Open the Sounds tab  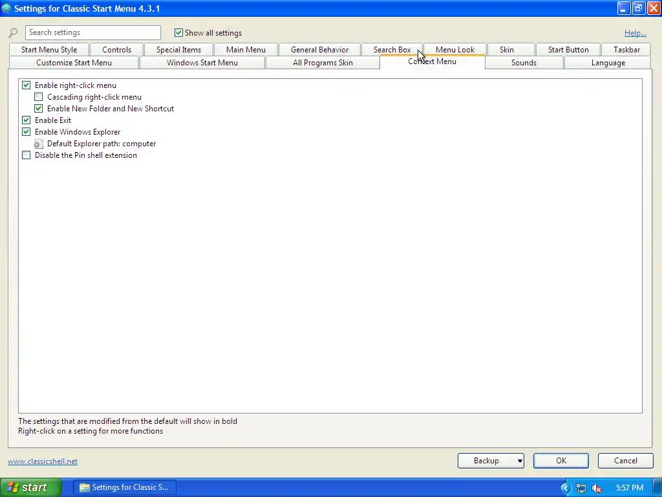[524, 63]
